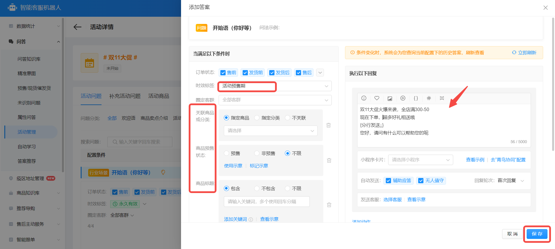Toggle the 辅助应答 auto-send checkbox
The width and height of the screenshot is (555, 249).
[x=388, y=181]
